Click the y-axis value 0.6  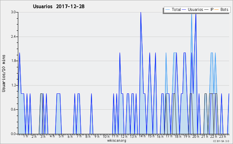pyautogui.click(x=13, y=110)
